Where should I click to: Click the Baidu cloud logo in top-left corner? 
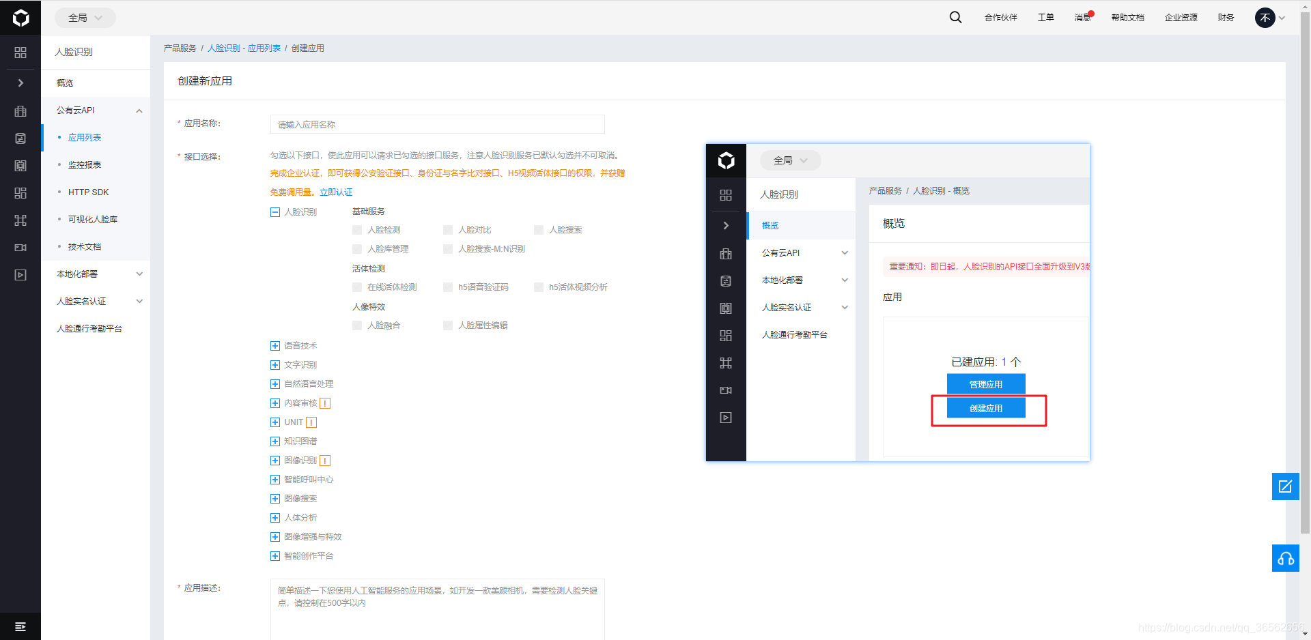pyautogui.click(x=20, y=18)
